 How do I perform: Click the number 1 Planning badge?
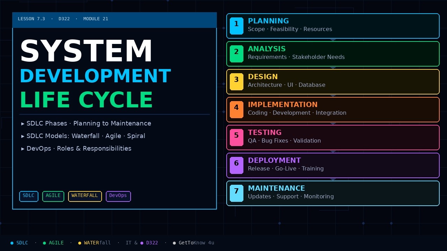pyautogui.click(x=236, y=26)
